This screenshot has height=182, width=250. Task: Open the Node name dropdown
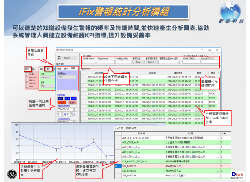(90, 62)
